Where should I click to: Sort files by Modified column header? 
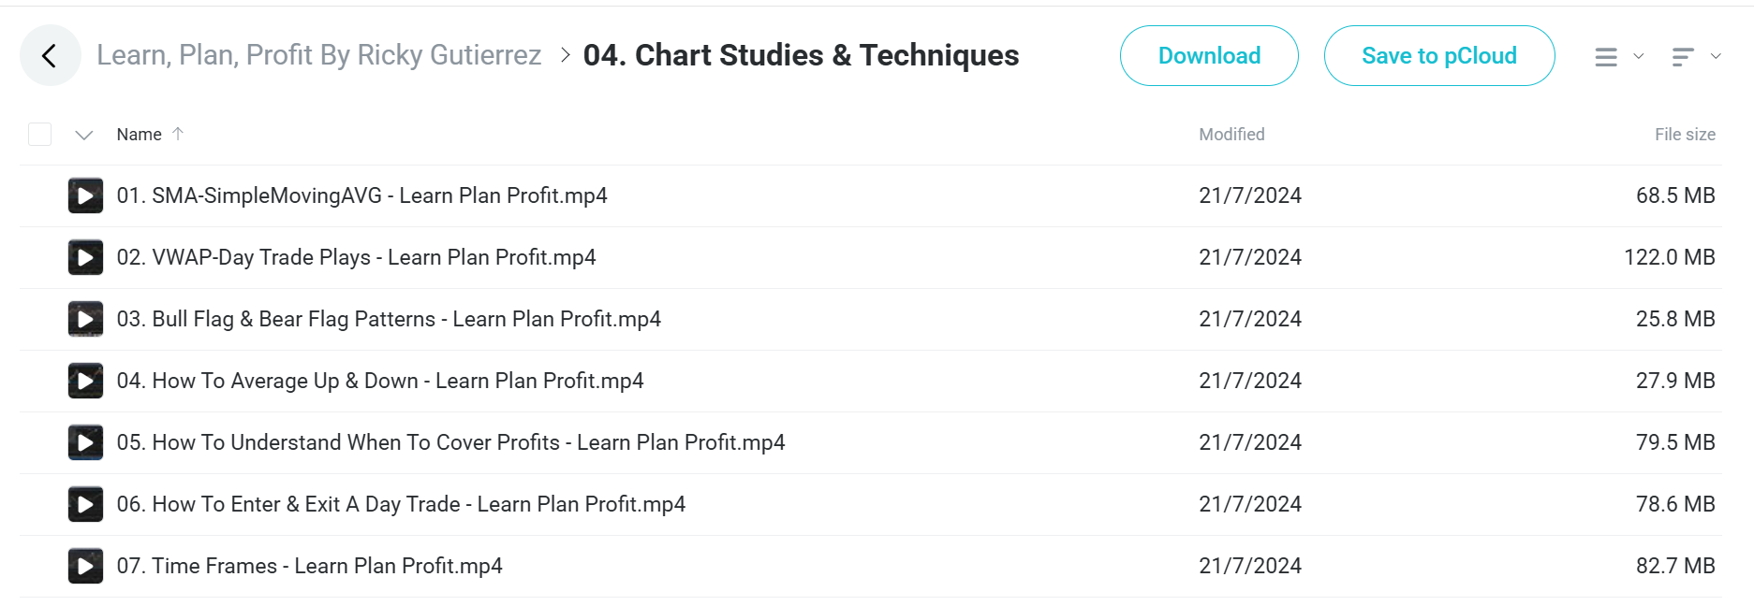pyautogui.click(x=1231, y=135)
